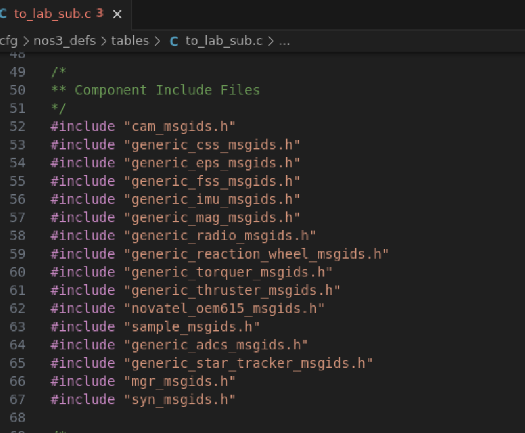This screenshot has width=525, height=433.
Task: Click the problem count badge on tab
Action: pos(100,13)
